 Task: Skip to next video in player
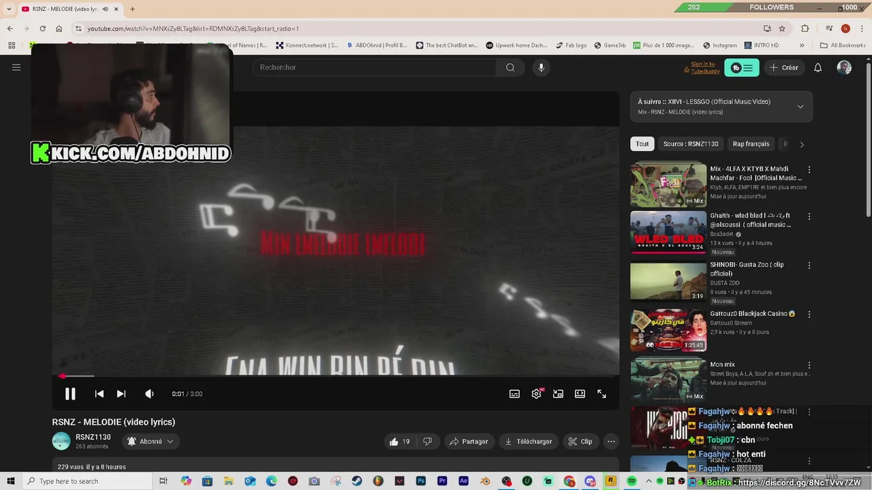click(121, 394)
